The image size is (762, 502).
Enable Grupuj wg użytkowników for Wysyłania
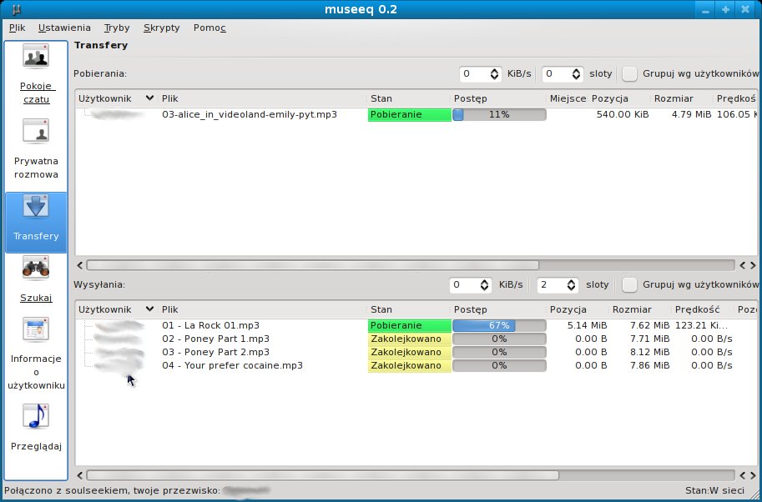click(x=630, y=284)
